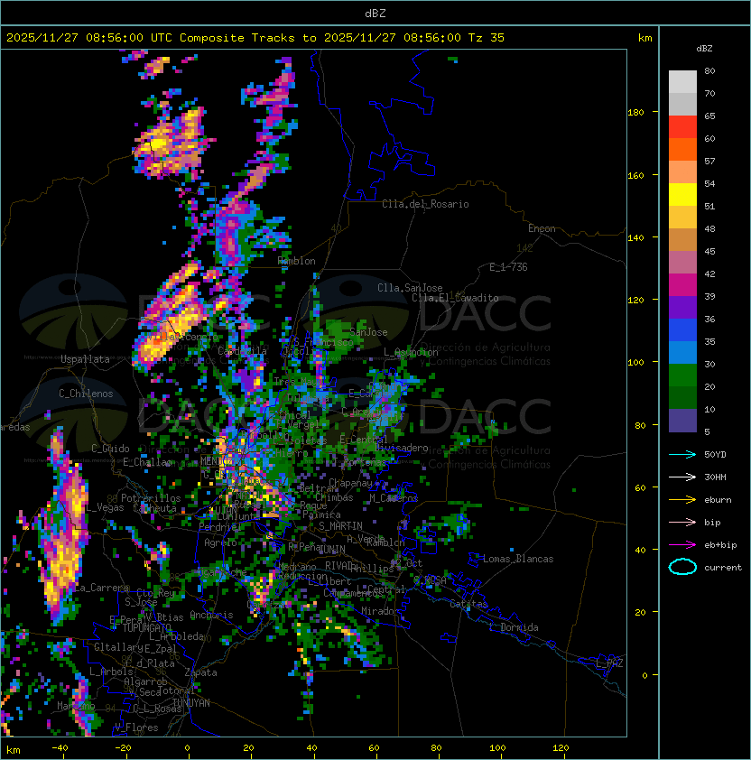The width and height of the screenshot is (751, 760).
Task: Click the L_Dormida map label
Action: [514, 627]
